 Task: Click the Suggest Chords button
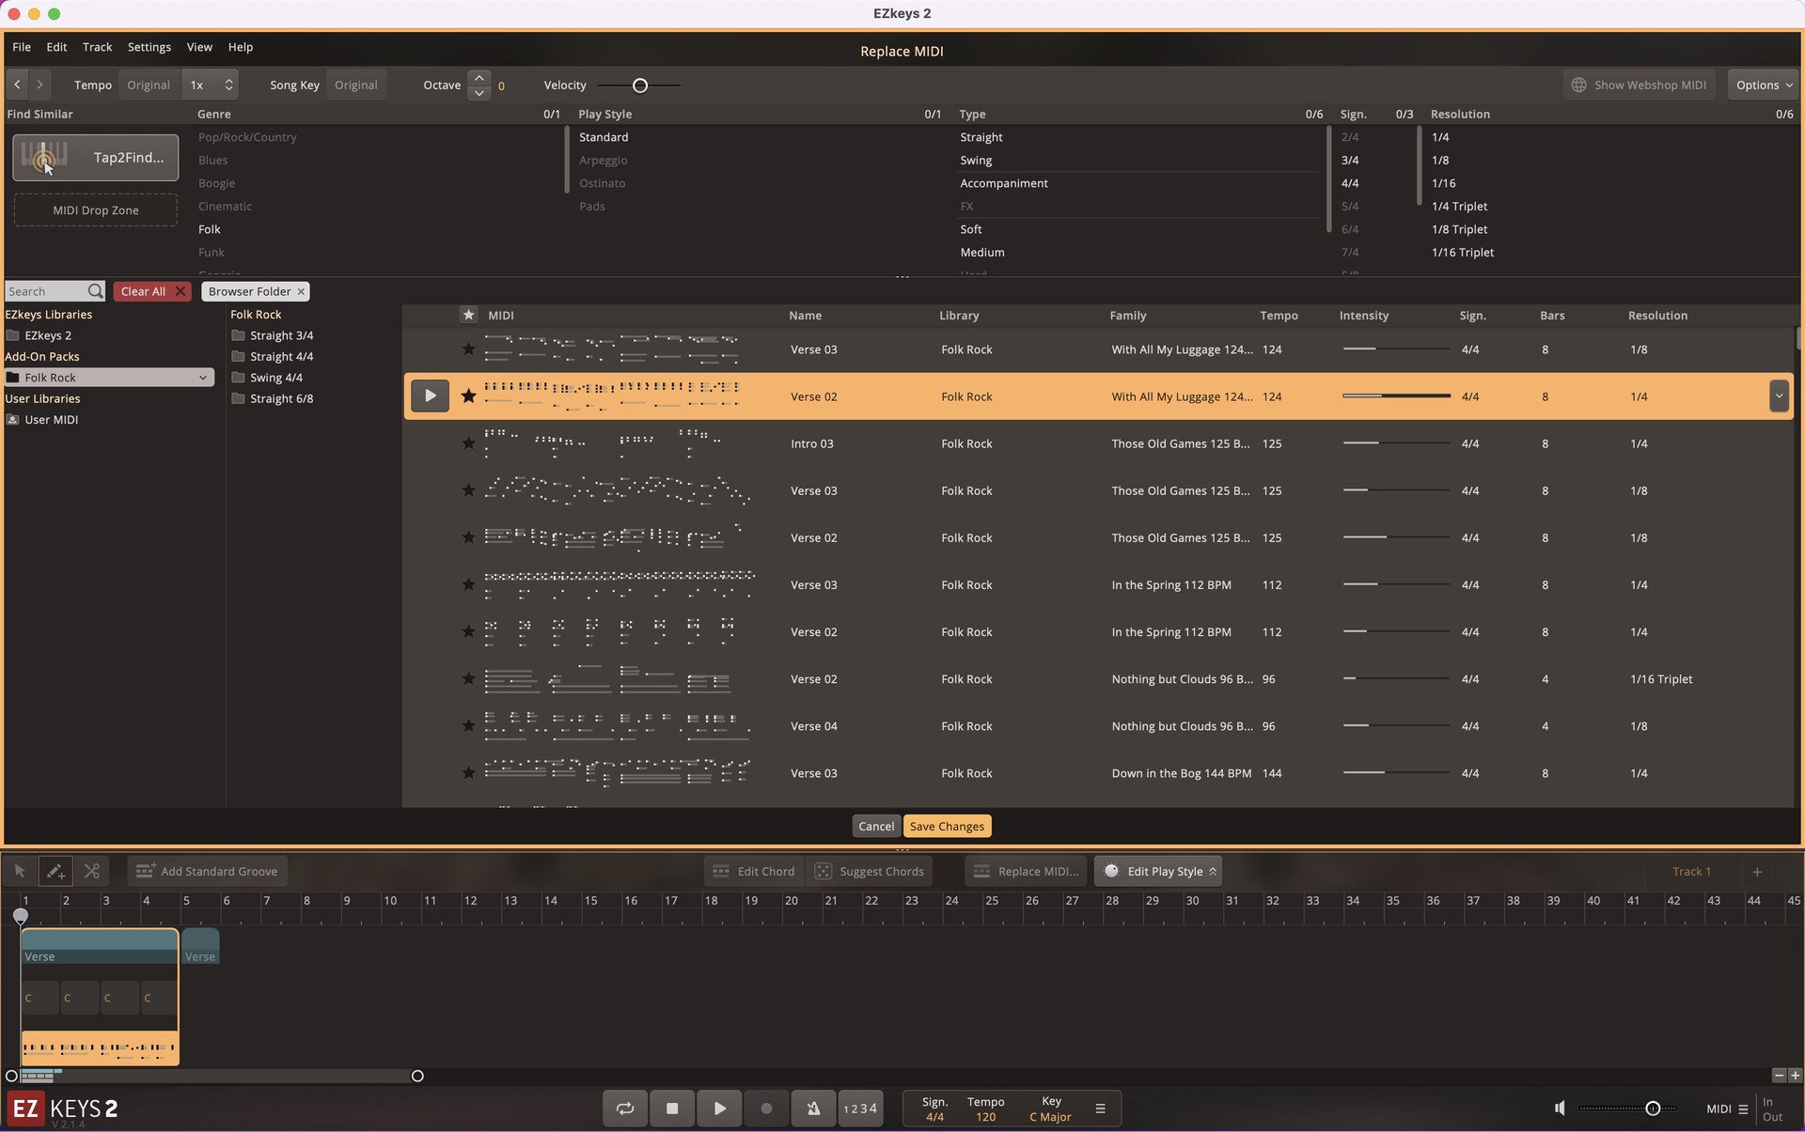869,871
